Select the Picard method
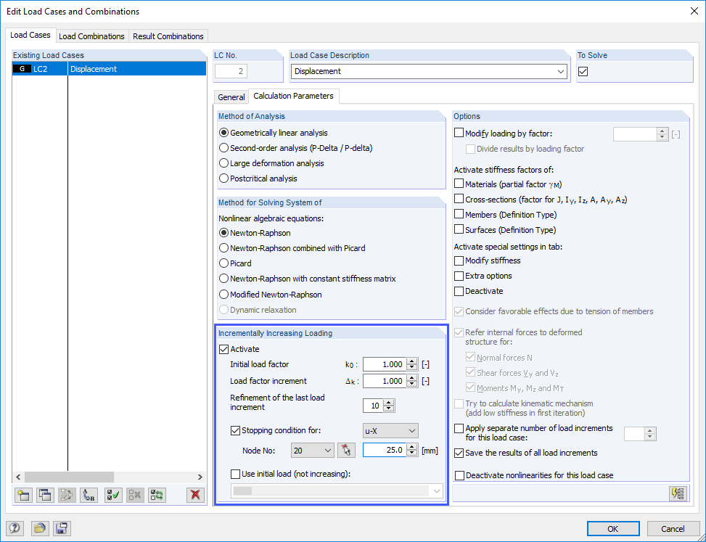This screenshot has height=542, width=706. tap(223, 263)
